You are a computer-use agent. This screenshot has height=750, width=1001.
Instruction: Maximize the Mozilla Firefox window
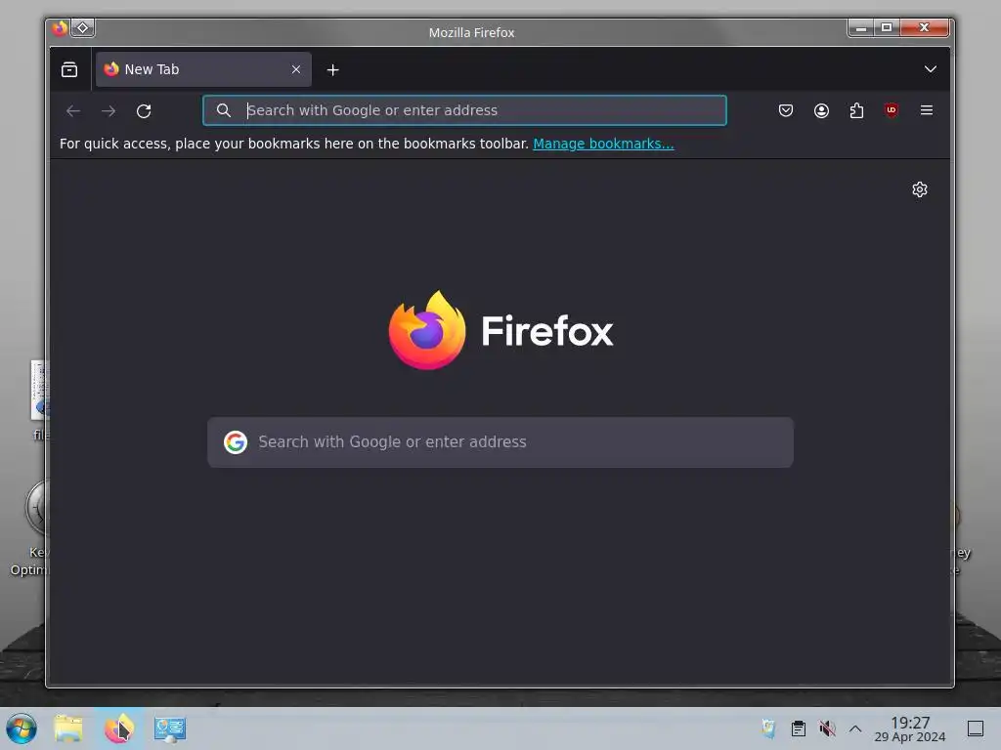coord(886,28)
